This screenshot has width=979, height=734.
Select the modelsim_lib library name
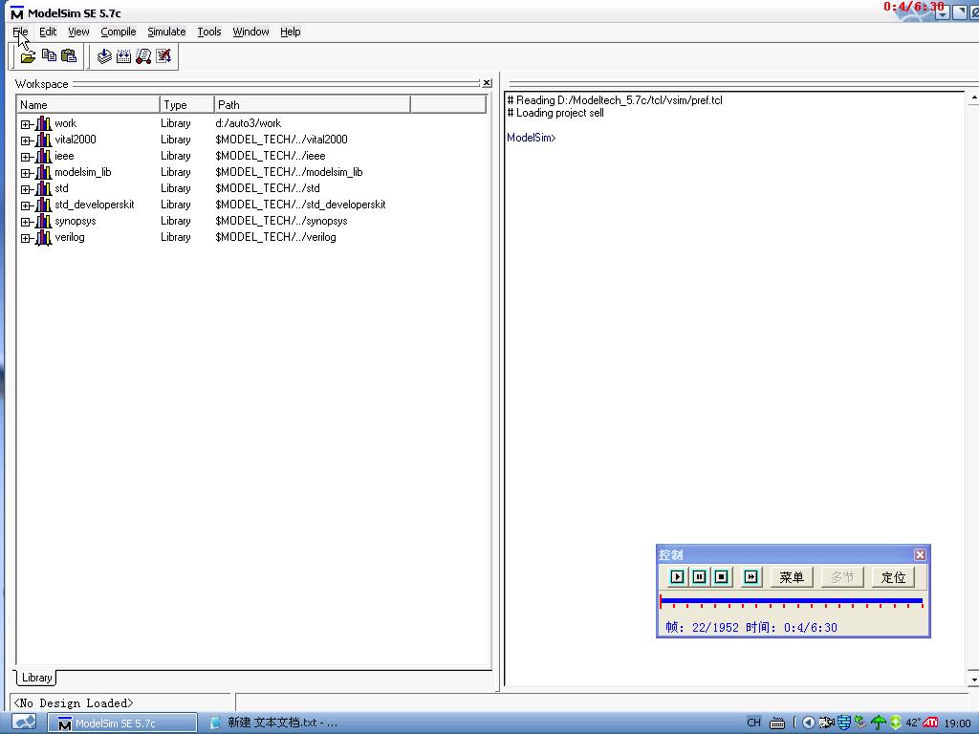pos(83,172)
